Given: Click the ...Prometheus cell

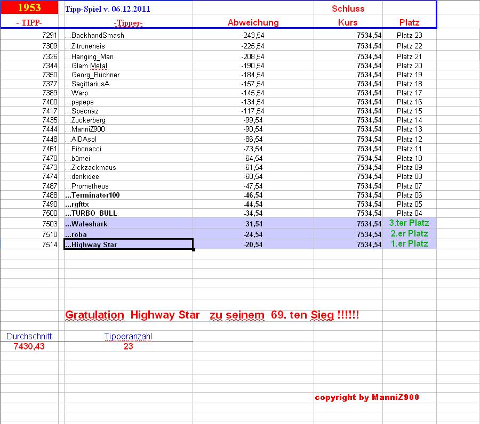Looking at the screenshot, I should click(x=128, y=186).
